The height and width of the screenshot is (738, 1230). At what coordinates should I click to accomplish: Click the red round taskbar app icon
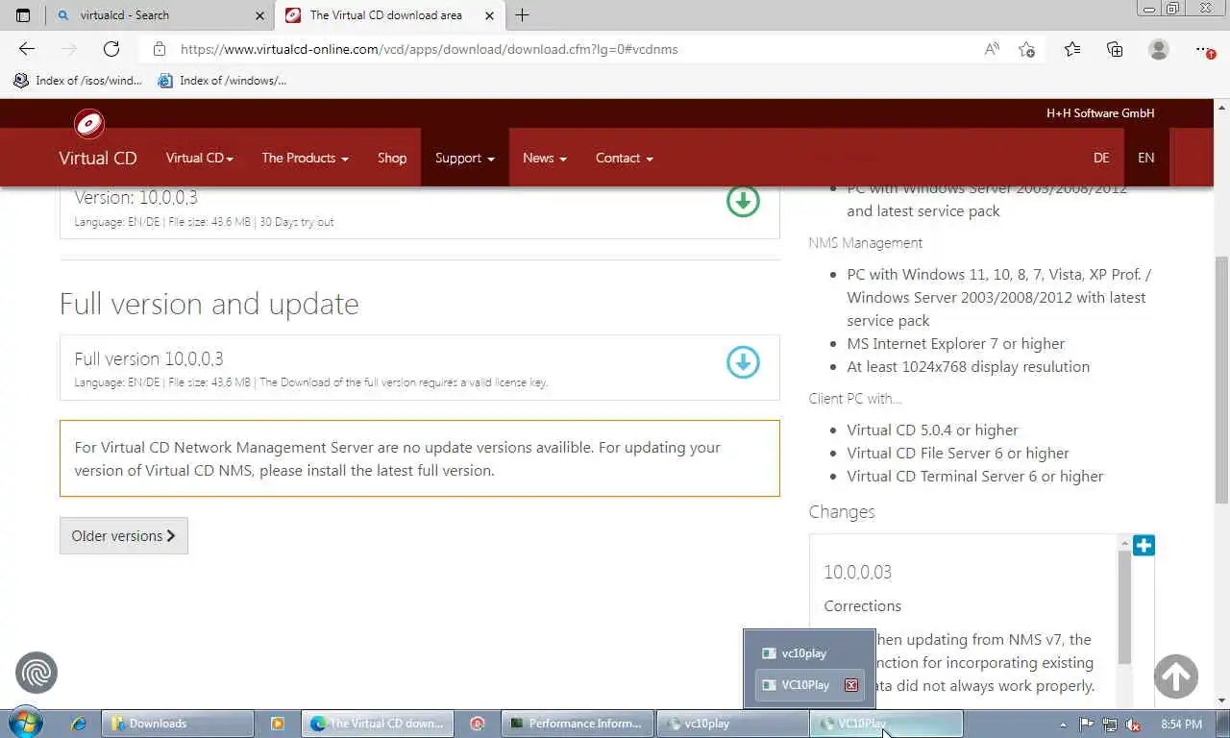tap(478, 724)
